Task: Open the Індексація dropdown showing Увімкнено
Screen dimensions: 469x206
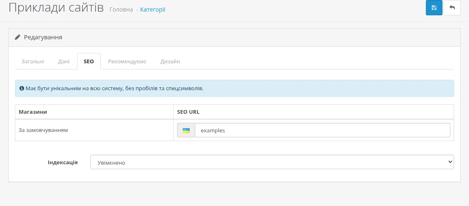Action: [272, 162]
